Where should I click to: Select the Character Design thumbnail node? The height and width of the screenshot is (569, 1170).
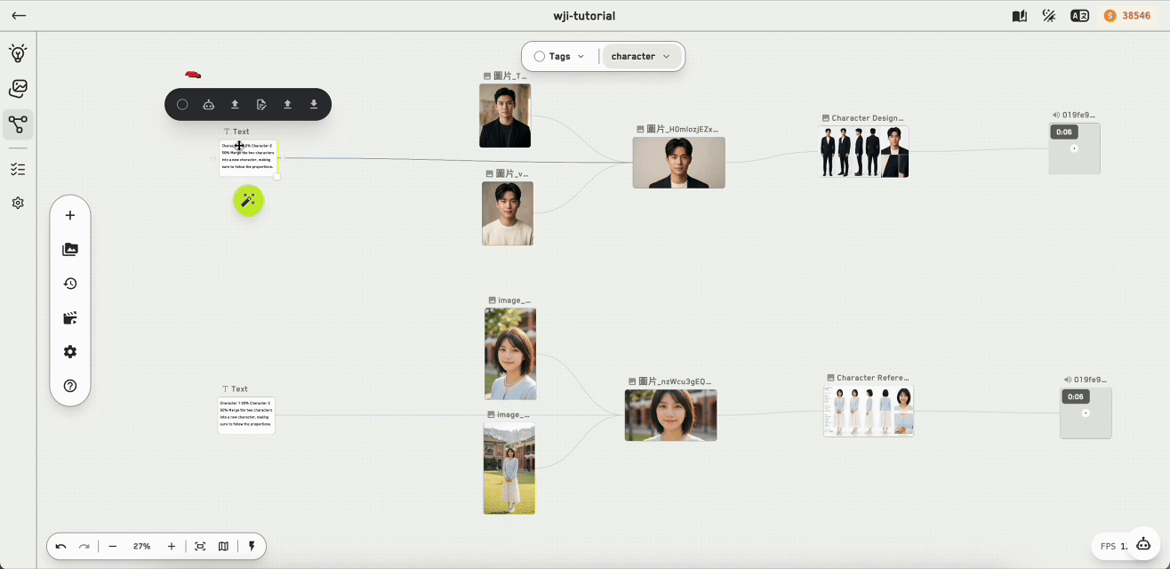(x=863, y=151)
